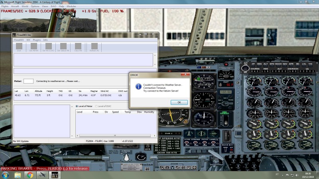This screenshot has height=179, width=319.
Task: Open the Info menu in FSrealWX
Action: point(45,40)
